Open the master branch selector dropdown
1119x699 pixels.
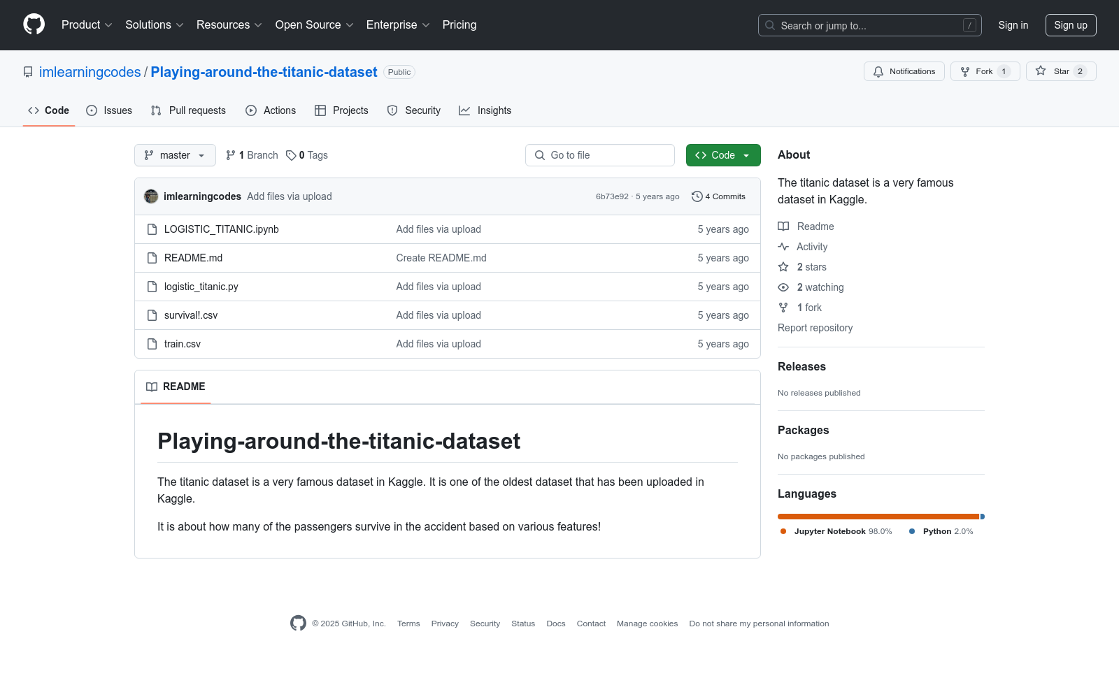coord(175,155)
